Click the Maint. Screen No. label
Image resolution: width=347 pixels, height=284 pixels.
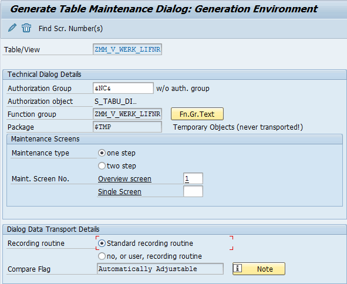click(x=41, y=179)
